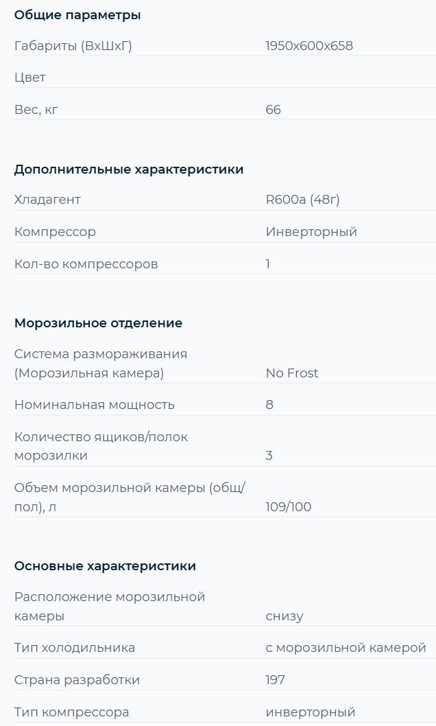The width and height of the screenshot is (436, 726).
Task: Click the Основные характеристики heading
Action: click(x=105, y=566)
